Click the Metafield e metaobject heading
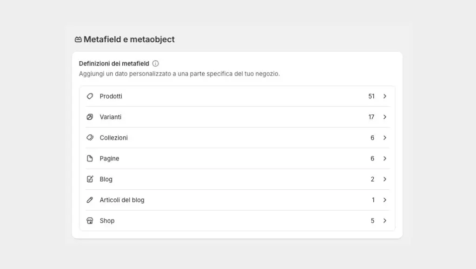 click(129, 39)
